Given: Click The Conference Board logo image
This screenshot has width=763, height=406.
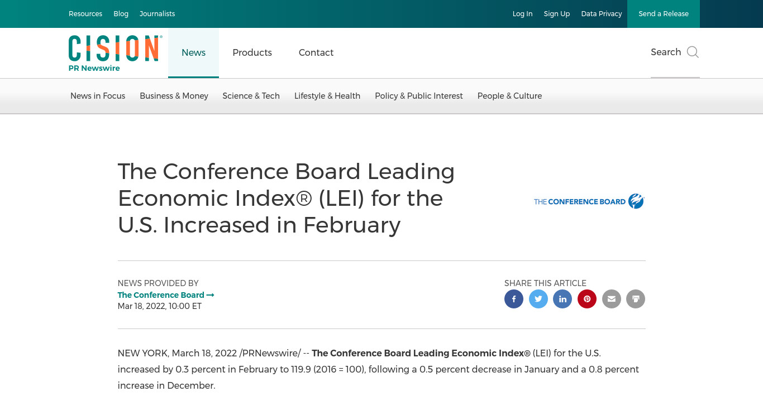Looking at the screenshot, I should [x=589, y=201].
